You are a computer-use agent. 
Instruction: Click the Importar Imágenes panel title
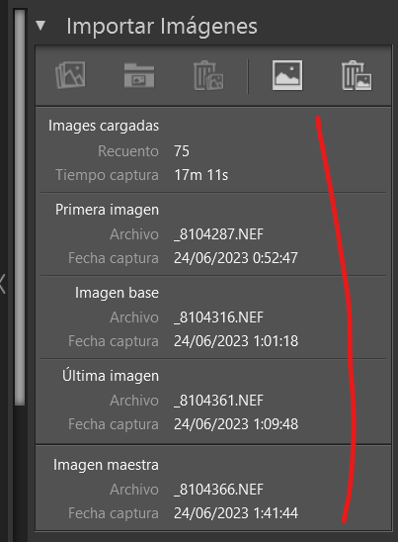tap(162, 27)
